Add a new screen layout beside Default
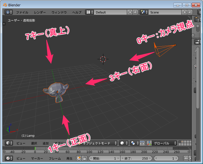Screen dimensions: 203x164 (130, 12)
